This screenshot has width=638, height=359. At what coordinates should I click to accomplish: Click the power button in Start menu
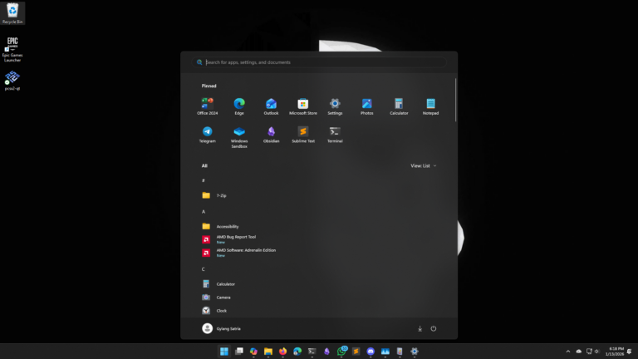coord(434,328)
